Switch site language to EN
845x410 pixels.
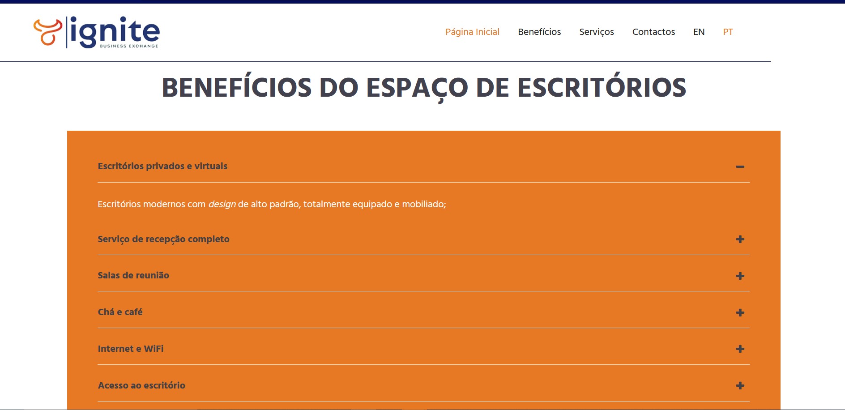pyautogui.click(x=699, y=32)
